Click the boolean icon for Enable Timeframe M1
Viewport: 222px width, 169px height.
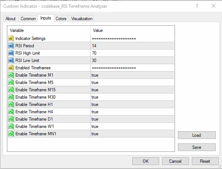pyautogui.click(x=11, y=75)
